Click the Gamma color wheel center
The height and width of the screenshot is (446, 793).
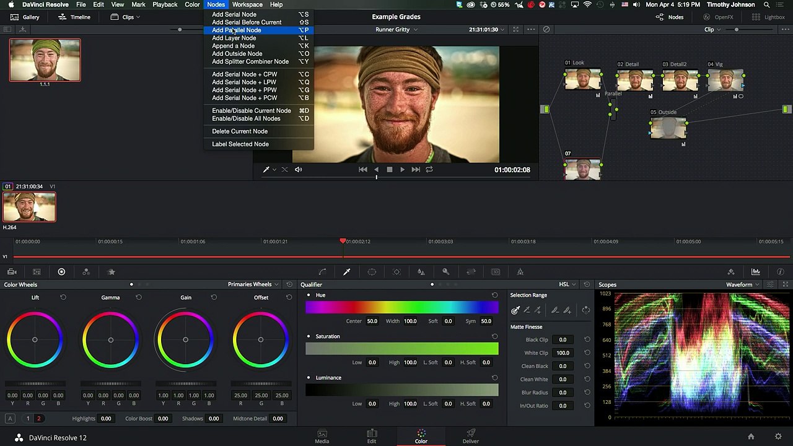click(x=110, y=339)
